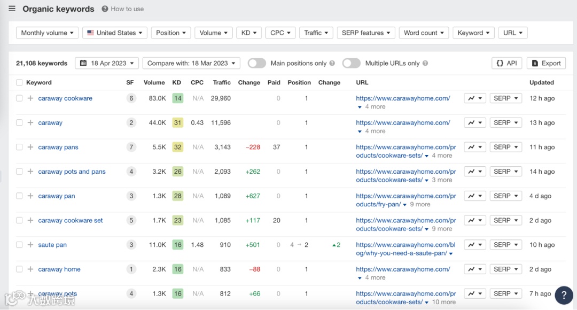Open the KD filter dropdown

(249, 33)
